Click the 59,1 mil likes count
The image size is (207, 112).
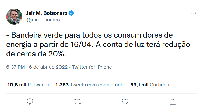coord(139,85)
